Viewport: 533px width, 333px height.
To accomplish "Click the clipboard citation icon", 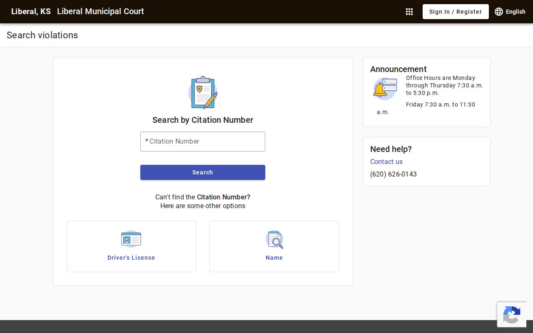I will click(x=203, y=92).
